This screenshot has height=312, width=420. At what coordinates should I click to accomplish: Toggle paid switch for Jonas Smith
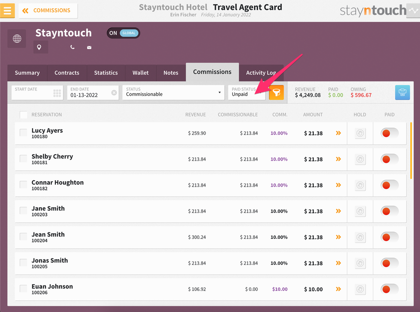tap(389, 264)
